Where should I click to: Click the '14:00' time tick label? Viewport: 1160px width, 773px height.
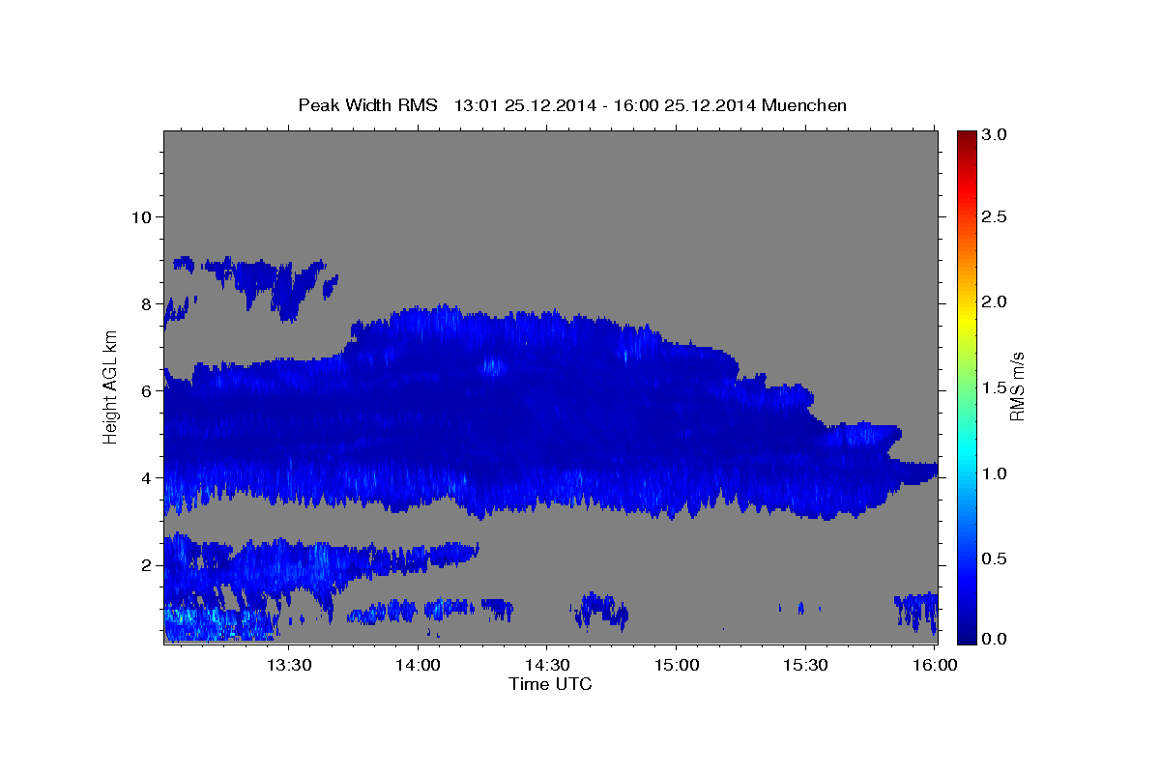[418, 666]
